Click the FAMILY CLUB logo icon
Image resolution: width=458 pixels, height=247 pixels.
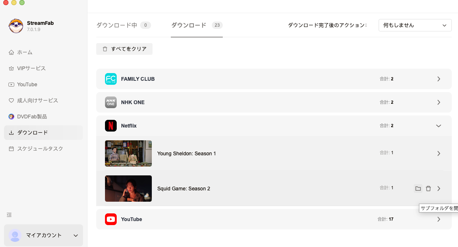[111, 79]
